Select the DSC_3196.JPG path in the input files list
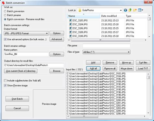 click(x=96, y=92)
